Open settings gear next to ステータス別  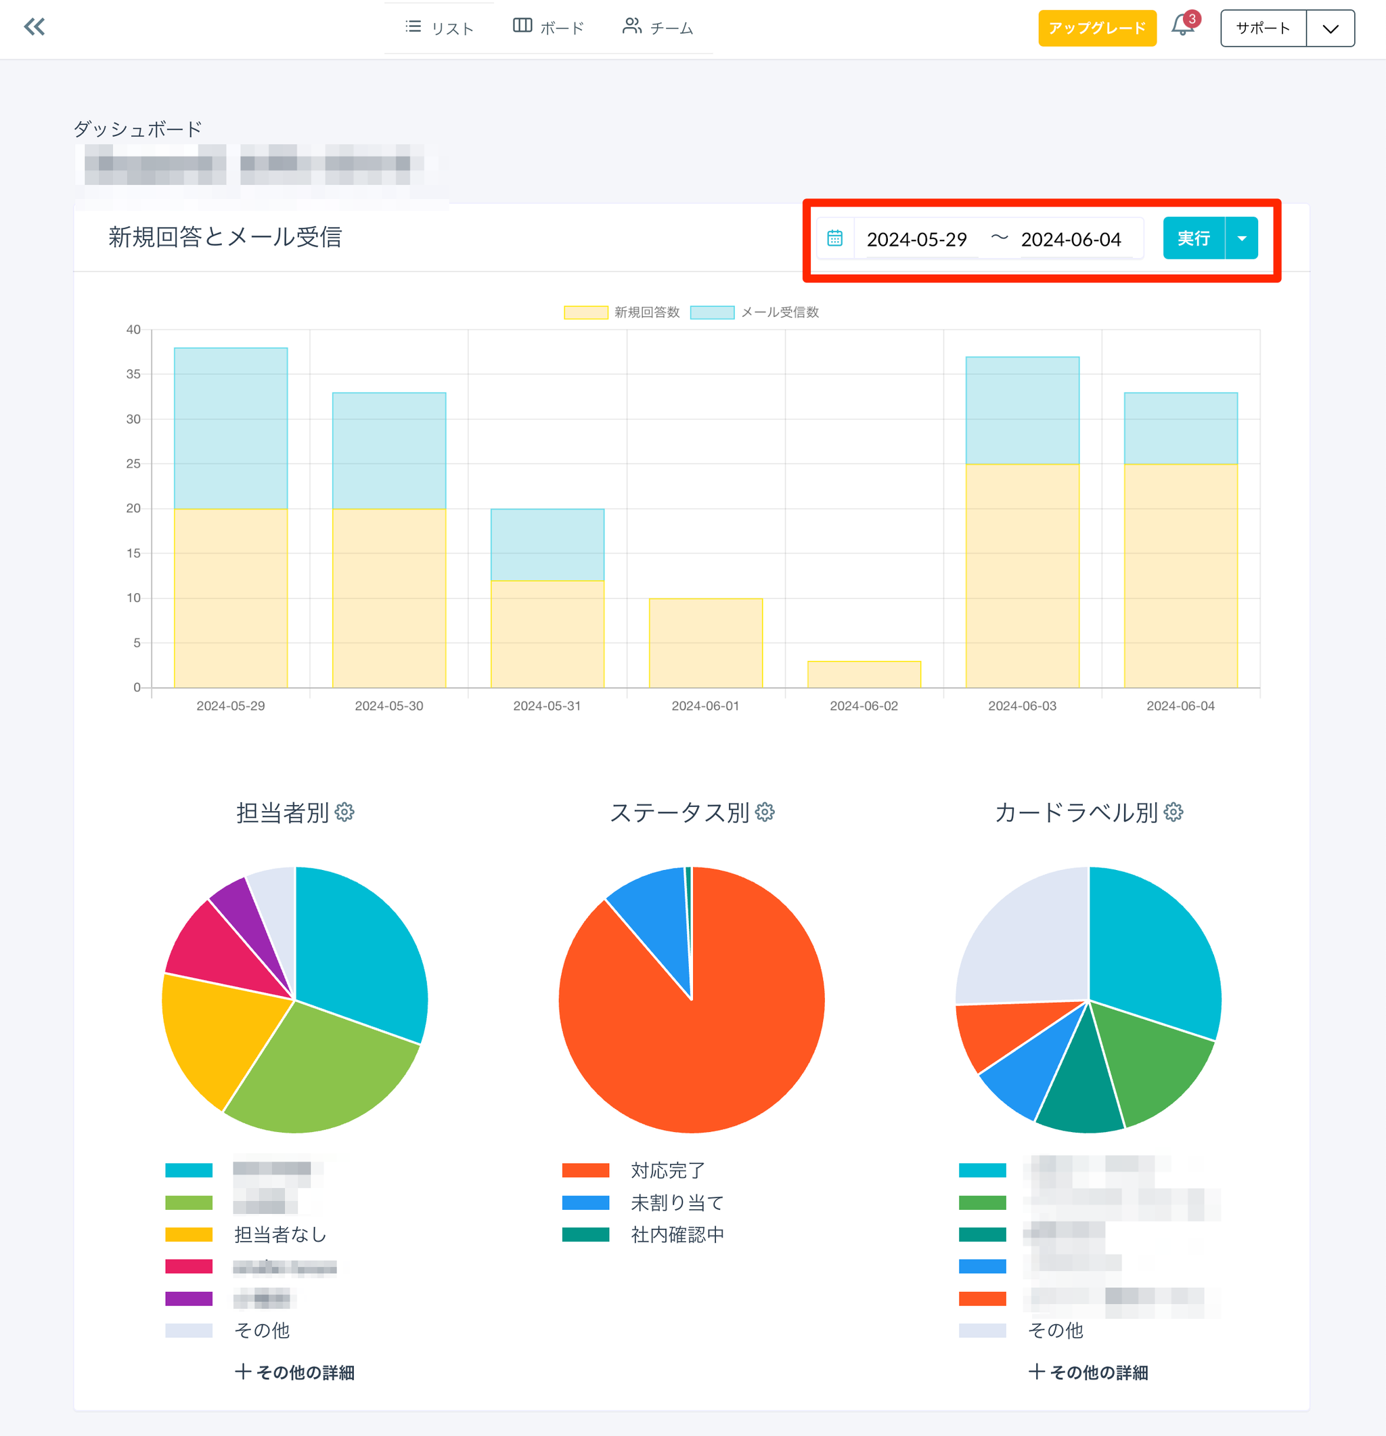[765, 812]
